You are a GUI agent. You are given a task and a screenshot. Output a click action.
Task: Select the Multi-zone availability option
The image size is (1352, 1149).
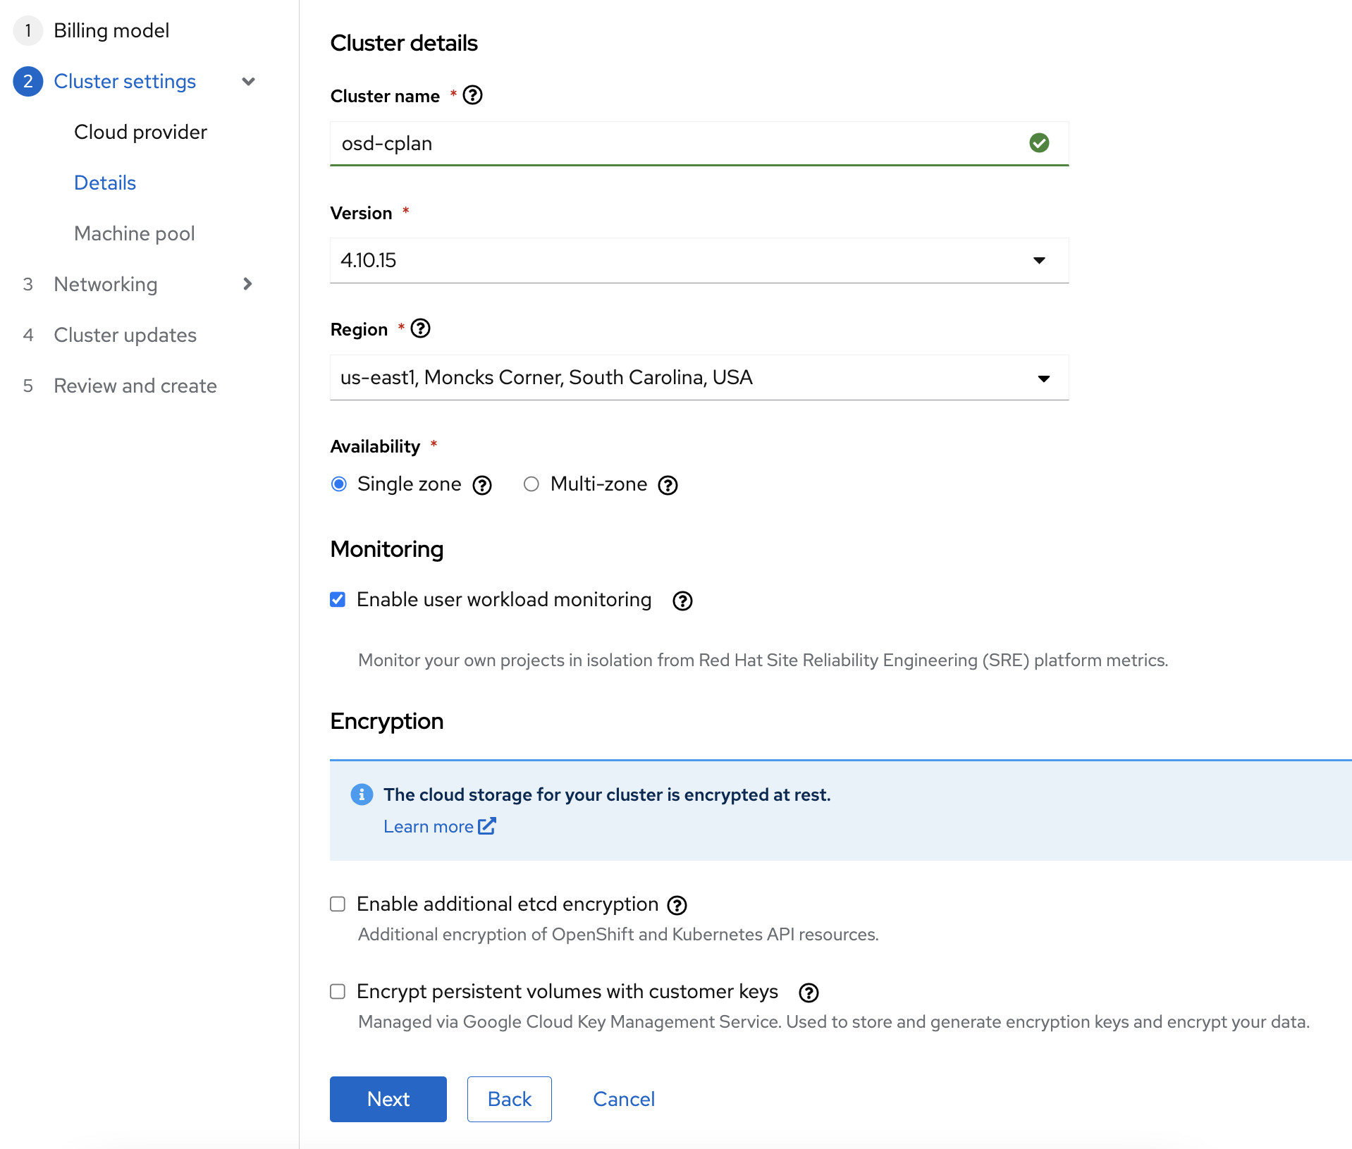(531, 484)
